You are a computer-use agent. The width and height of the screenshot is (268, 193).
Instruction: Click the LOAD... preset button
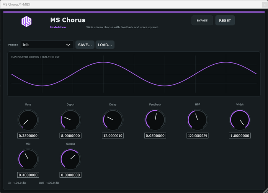point(105,45)
